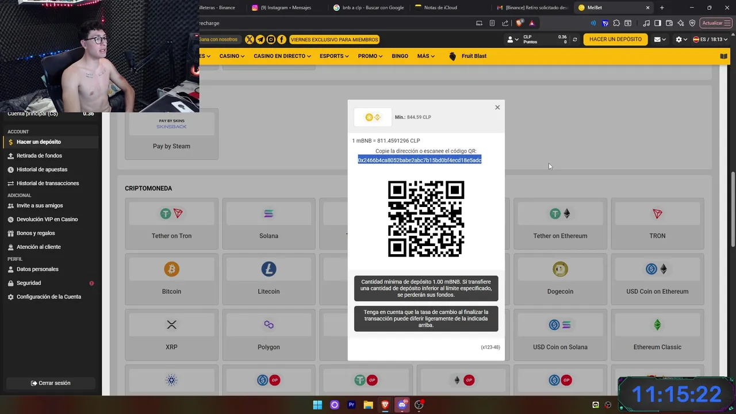Open user profile dropdown

[512, 40]
